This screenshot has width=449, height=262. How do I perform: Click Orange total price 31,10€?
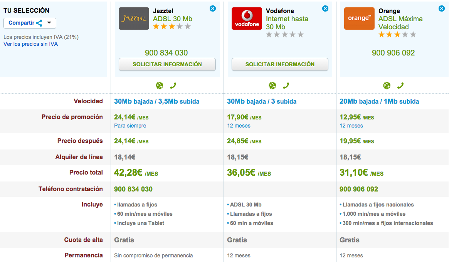[x=362, y=173]
